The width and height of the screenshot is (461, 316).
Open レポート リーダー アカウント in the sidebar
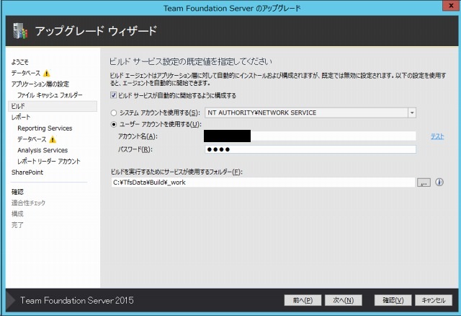coord(49,161)
